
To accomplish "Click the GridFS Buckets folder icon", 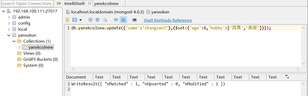I will click(x=19, y=59).
